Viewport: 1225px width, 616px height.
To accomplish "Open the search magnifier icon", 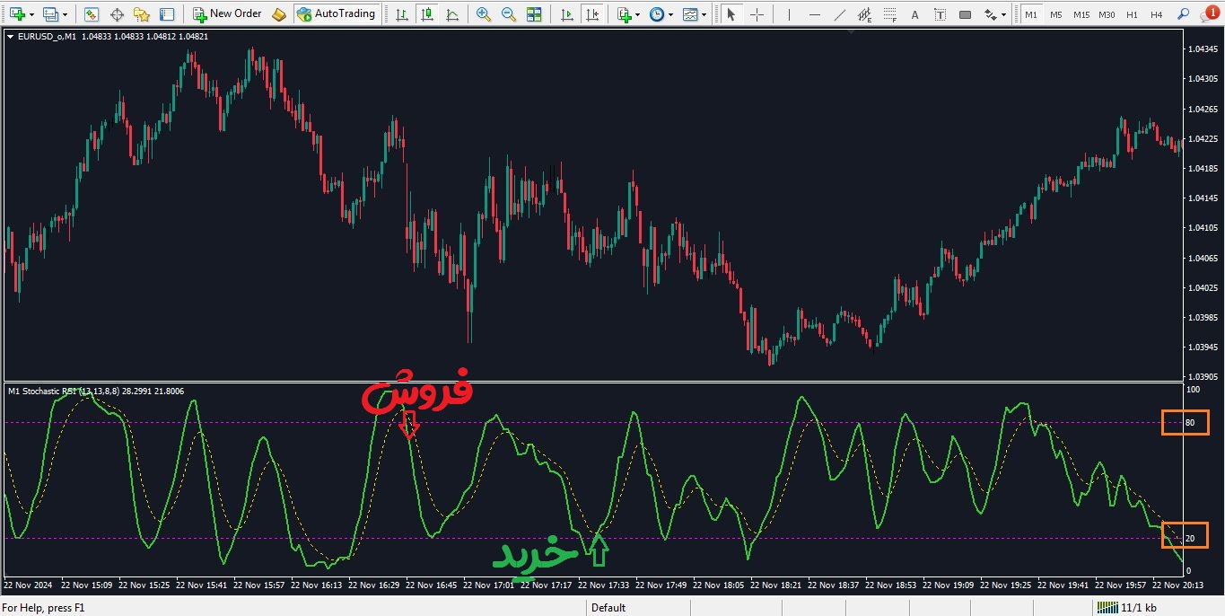I will [x=1183, y=14].
